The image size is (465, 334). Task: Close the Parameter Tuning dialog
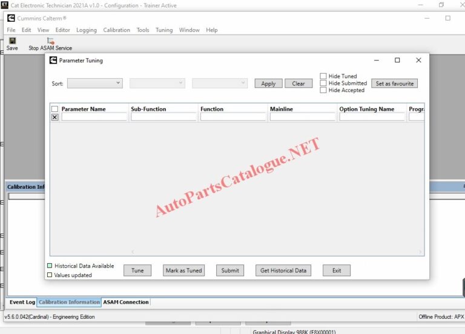[x=418, y=60]
